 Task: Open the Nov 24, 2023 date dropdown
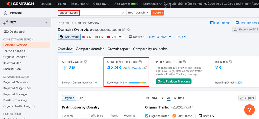[160, 37]
